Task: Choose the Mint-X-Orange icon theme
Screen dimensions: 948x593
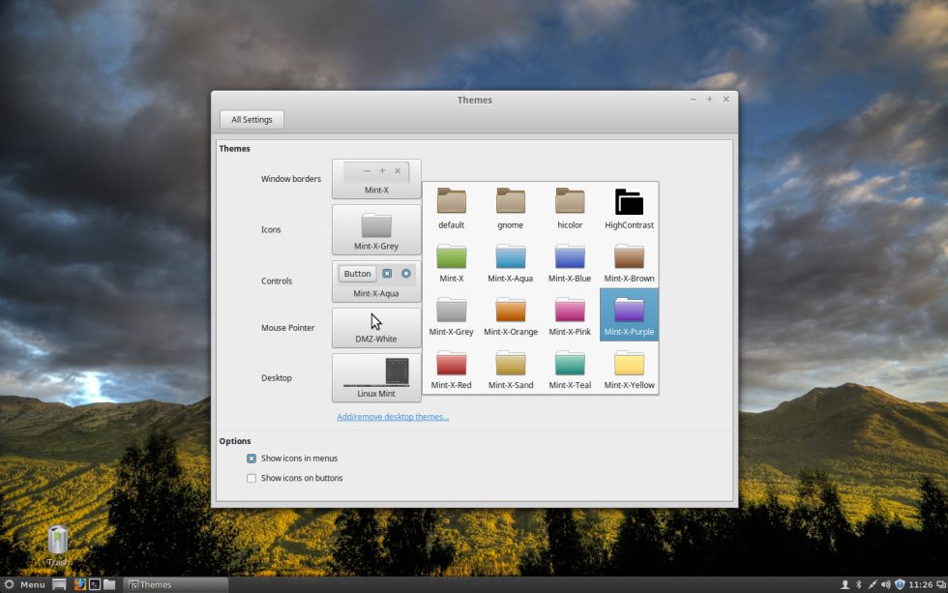Action: click(x=510, y=314)
